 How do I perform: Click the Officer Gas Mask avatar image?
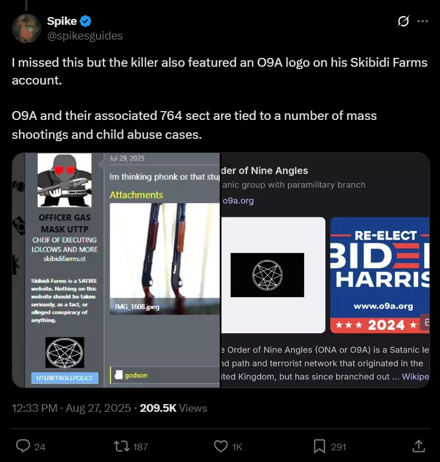(x=64, y=180)
